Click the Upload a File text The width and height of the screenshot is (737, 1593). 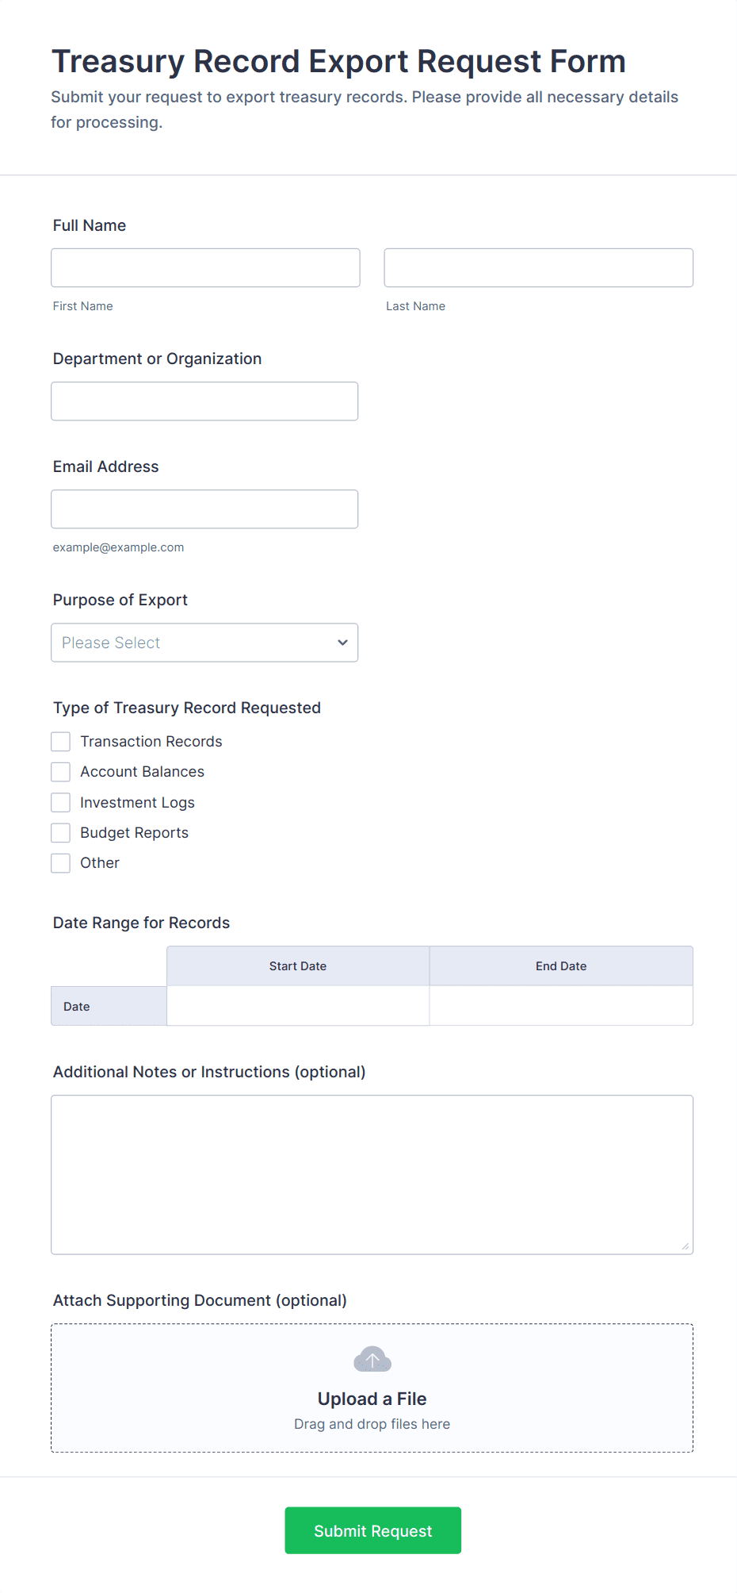tap(372, 1399)
